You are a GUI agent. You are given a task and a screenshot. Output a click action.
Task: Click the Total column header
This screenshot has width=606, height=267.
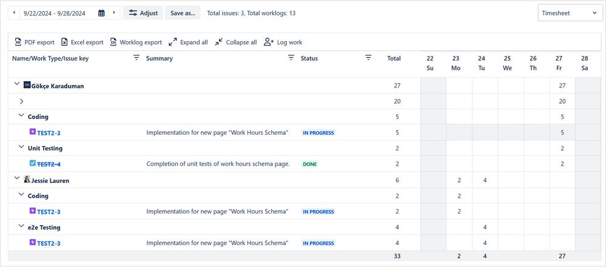[394, 58]
